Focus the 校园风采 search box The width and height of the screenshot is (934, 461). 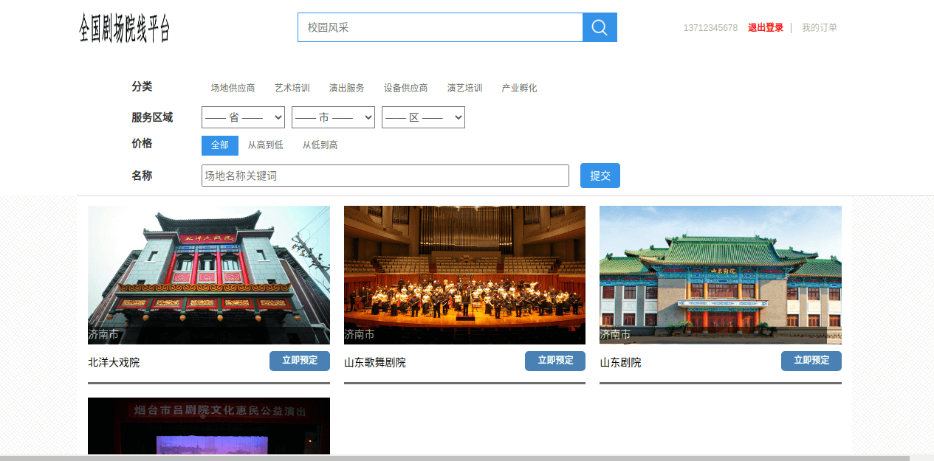(x=440, y=27)
